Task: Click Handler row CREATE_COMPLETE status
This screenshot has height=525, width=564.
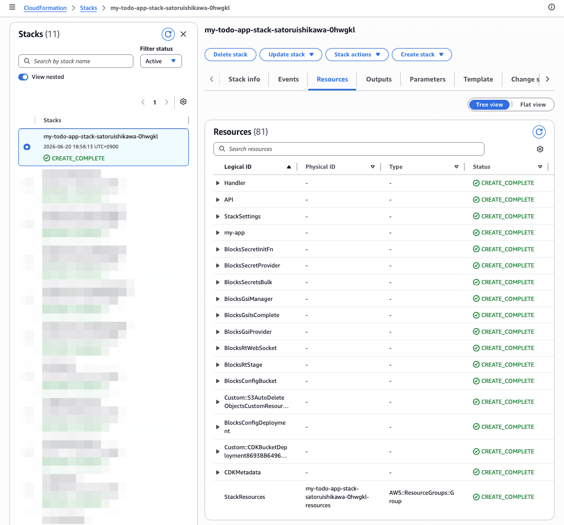Action: (503, 183)
